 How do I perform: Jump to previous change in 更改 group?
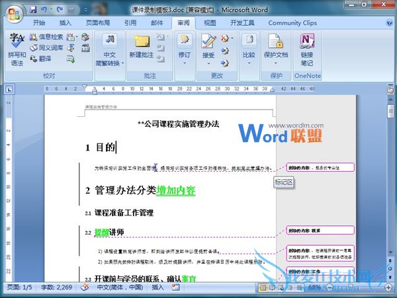225,51
